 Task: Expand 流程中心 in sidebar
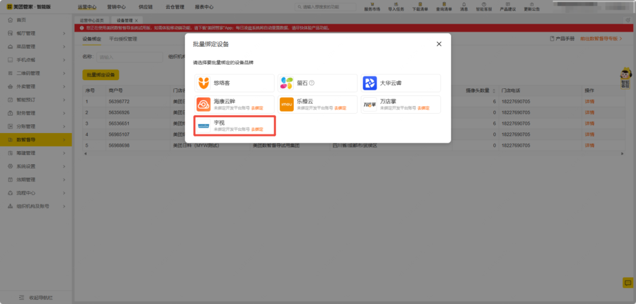pos(36,193)
